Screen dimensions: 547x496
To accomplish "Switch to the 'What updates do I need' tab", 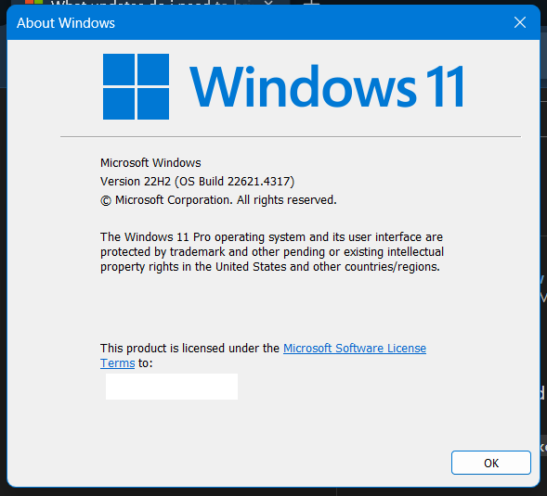I will coord(139,3).
